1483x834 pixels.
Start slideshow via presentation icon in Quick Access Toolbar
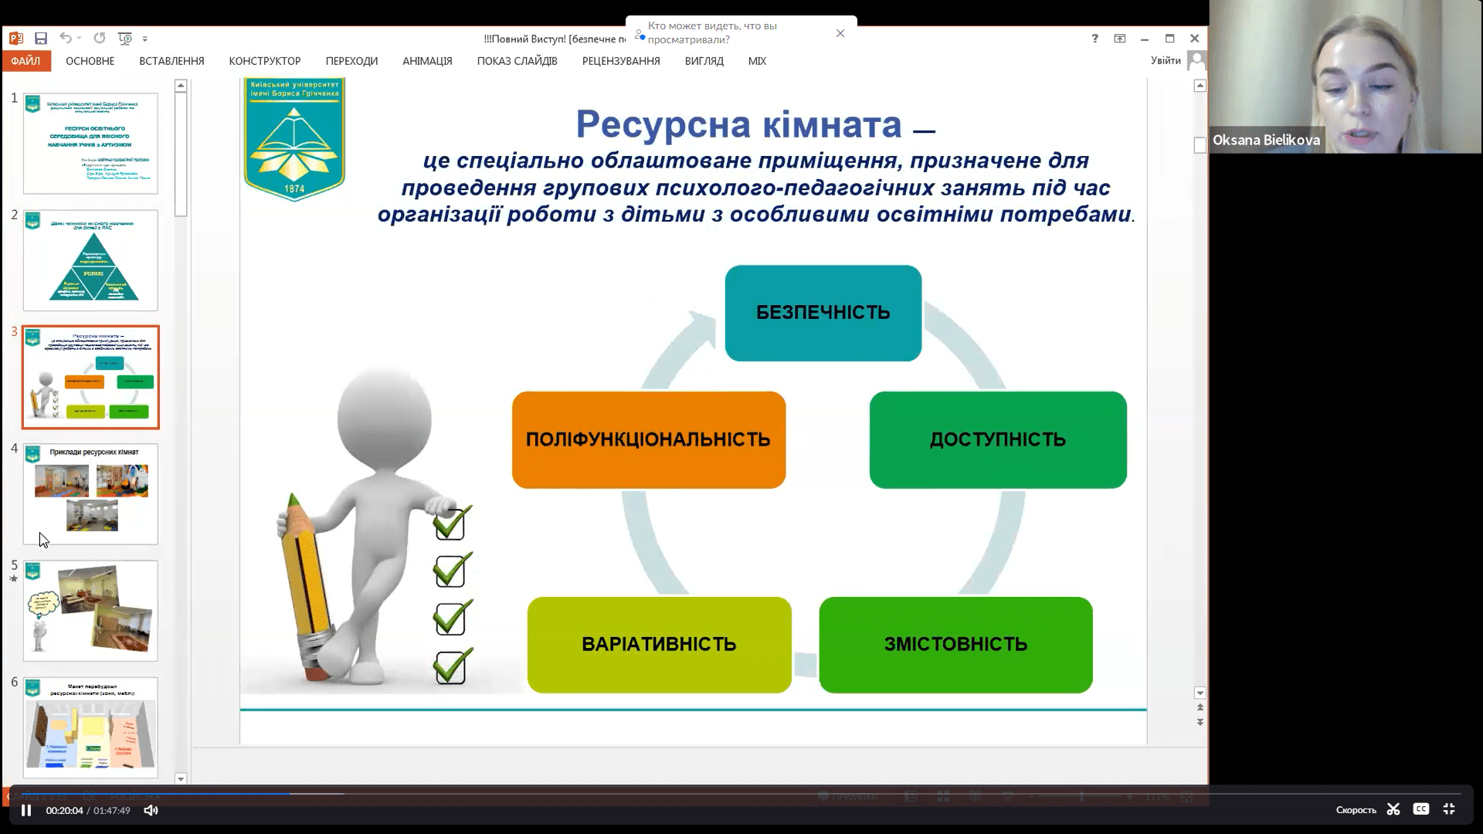[x=124, y=38]
